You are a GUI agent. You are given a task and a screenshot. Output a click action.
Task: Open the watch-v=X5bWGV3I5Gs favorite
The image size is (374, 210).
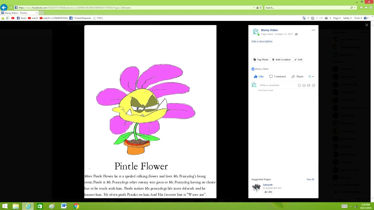54,18
